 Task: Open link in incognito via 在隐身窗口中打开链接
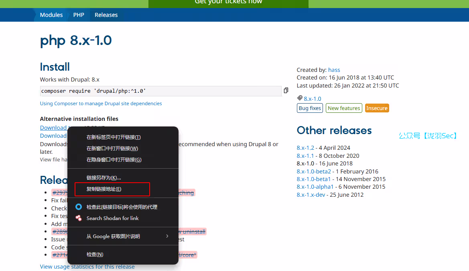114,160
